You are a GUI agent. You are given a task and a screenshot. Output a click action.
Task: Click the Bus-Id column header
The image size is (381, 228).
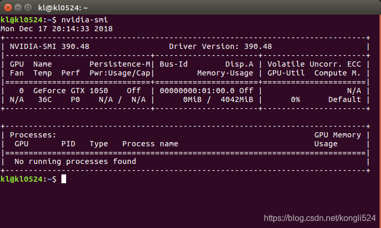tap(173, 64)
